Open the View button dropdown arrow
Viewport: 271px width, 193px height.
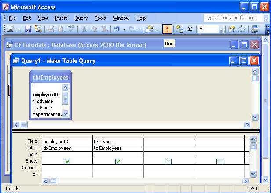pos(18,29)
